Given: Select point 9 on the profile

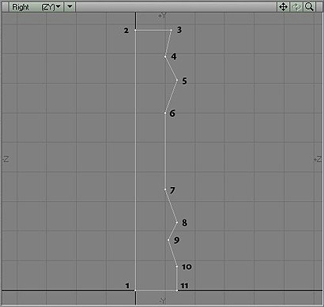Looking at the screenshot, I should click(168, 240).
